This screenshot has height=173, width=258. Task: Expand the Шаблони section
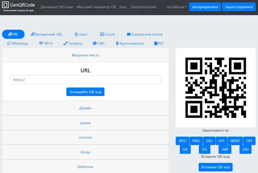[x=86, y=167]
